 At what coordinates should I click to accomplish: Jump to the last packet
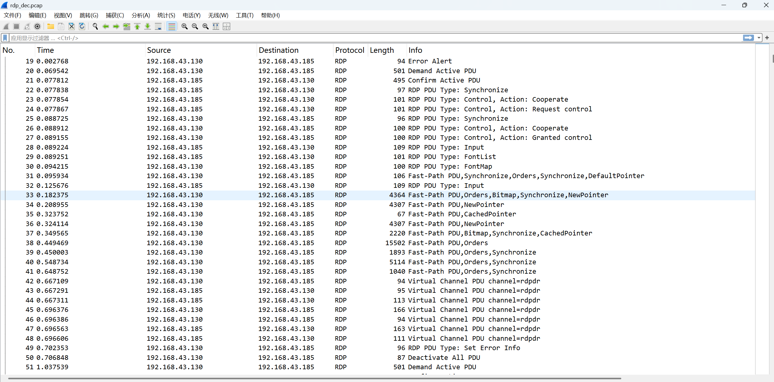tap(148, 27)
